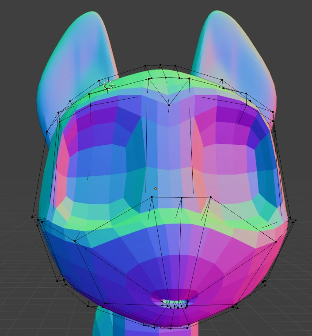The width and height of the screenshot is (312, 336).
Task: Select the center forehead vertex where edges converge
Action: tap(169, 105)
